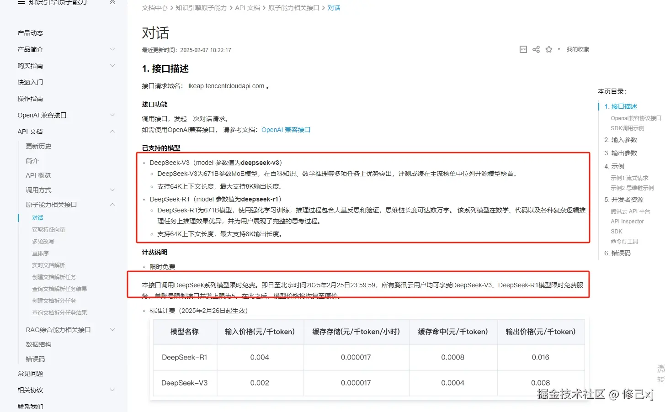Open 联系我们 in sidebar
The image size is (665, 412).
30,407
